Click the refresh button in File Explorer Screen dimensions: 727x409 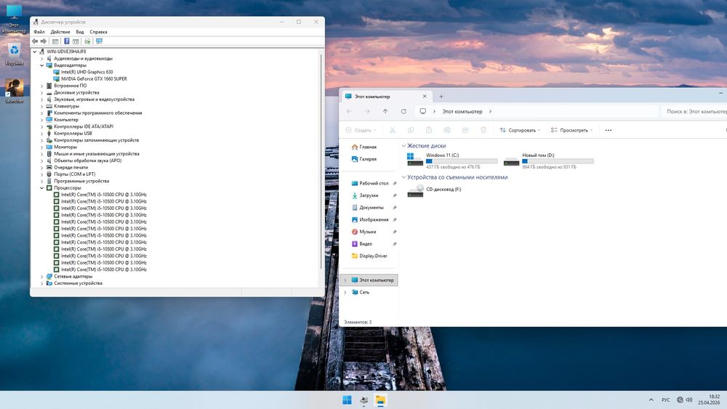[x=403, y=112]
